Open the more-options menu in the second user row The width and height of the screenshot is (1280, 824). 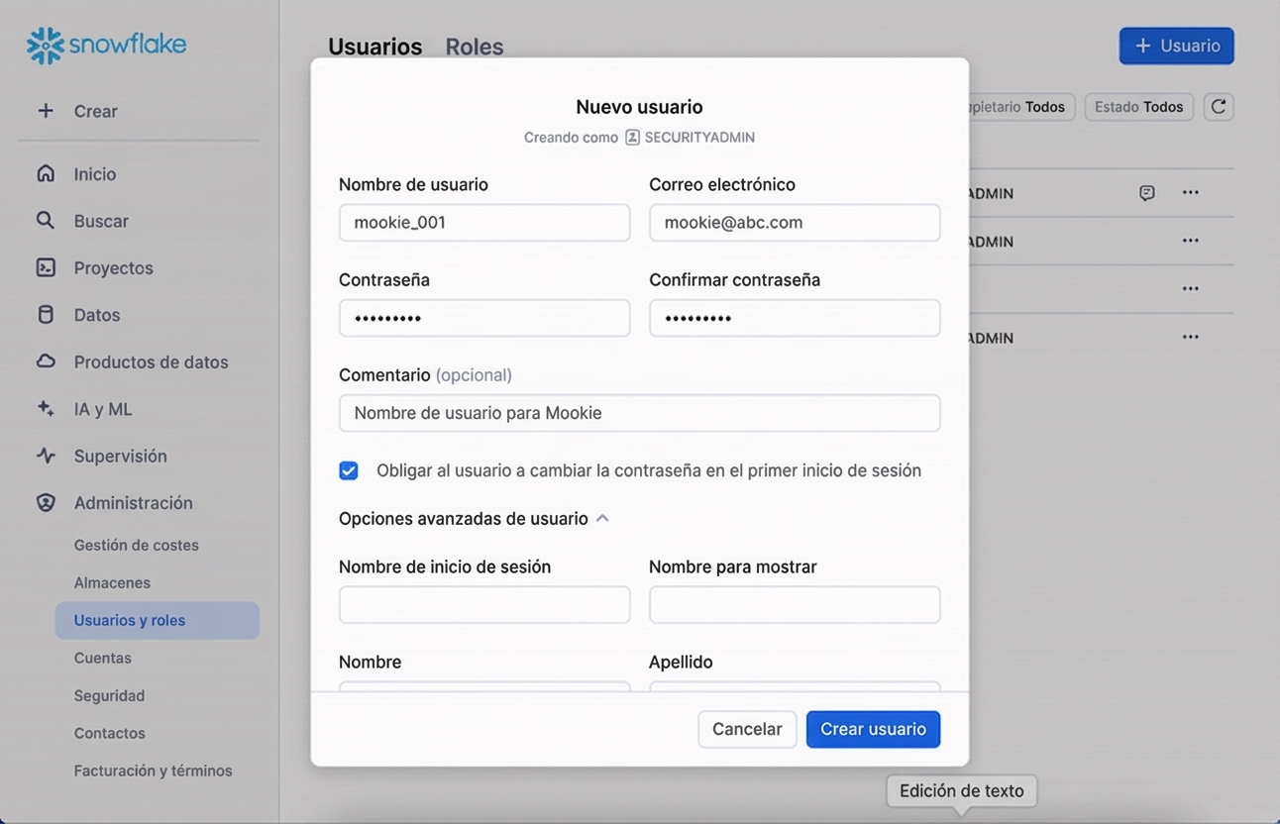[x=1191, y=241]
